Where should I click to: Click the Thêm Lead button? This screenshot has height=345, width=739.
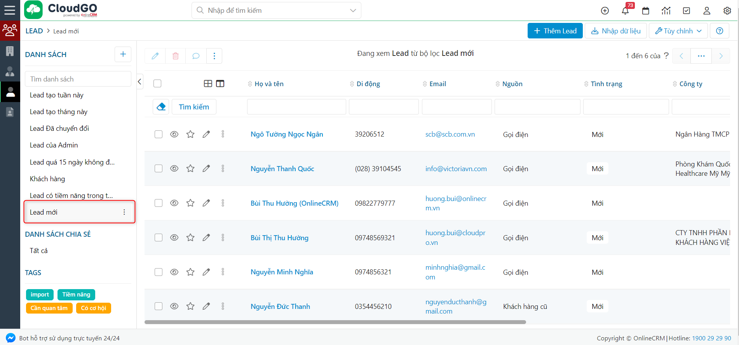[555, 31]
